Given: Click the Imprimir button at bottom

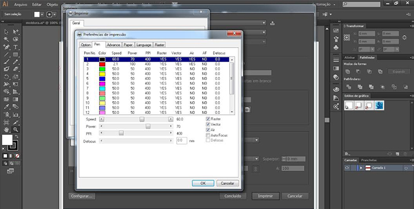Looking at the screenshot, I should pyautogui.click(x=265, y=196).
